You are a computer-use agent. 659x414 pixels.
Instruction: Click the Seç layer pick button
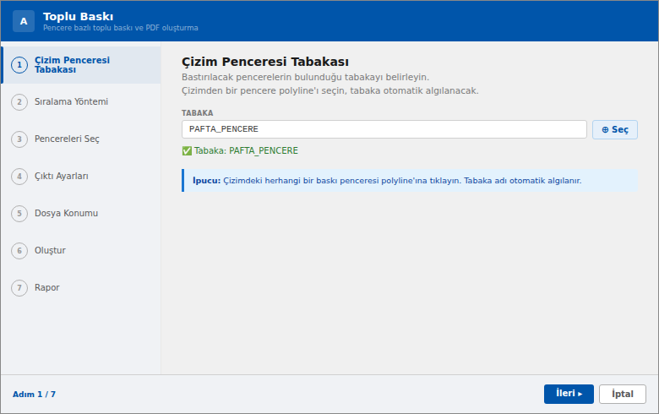[x=615, y=129]
